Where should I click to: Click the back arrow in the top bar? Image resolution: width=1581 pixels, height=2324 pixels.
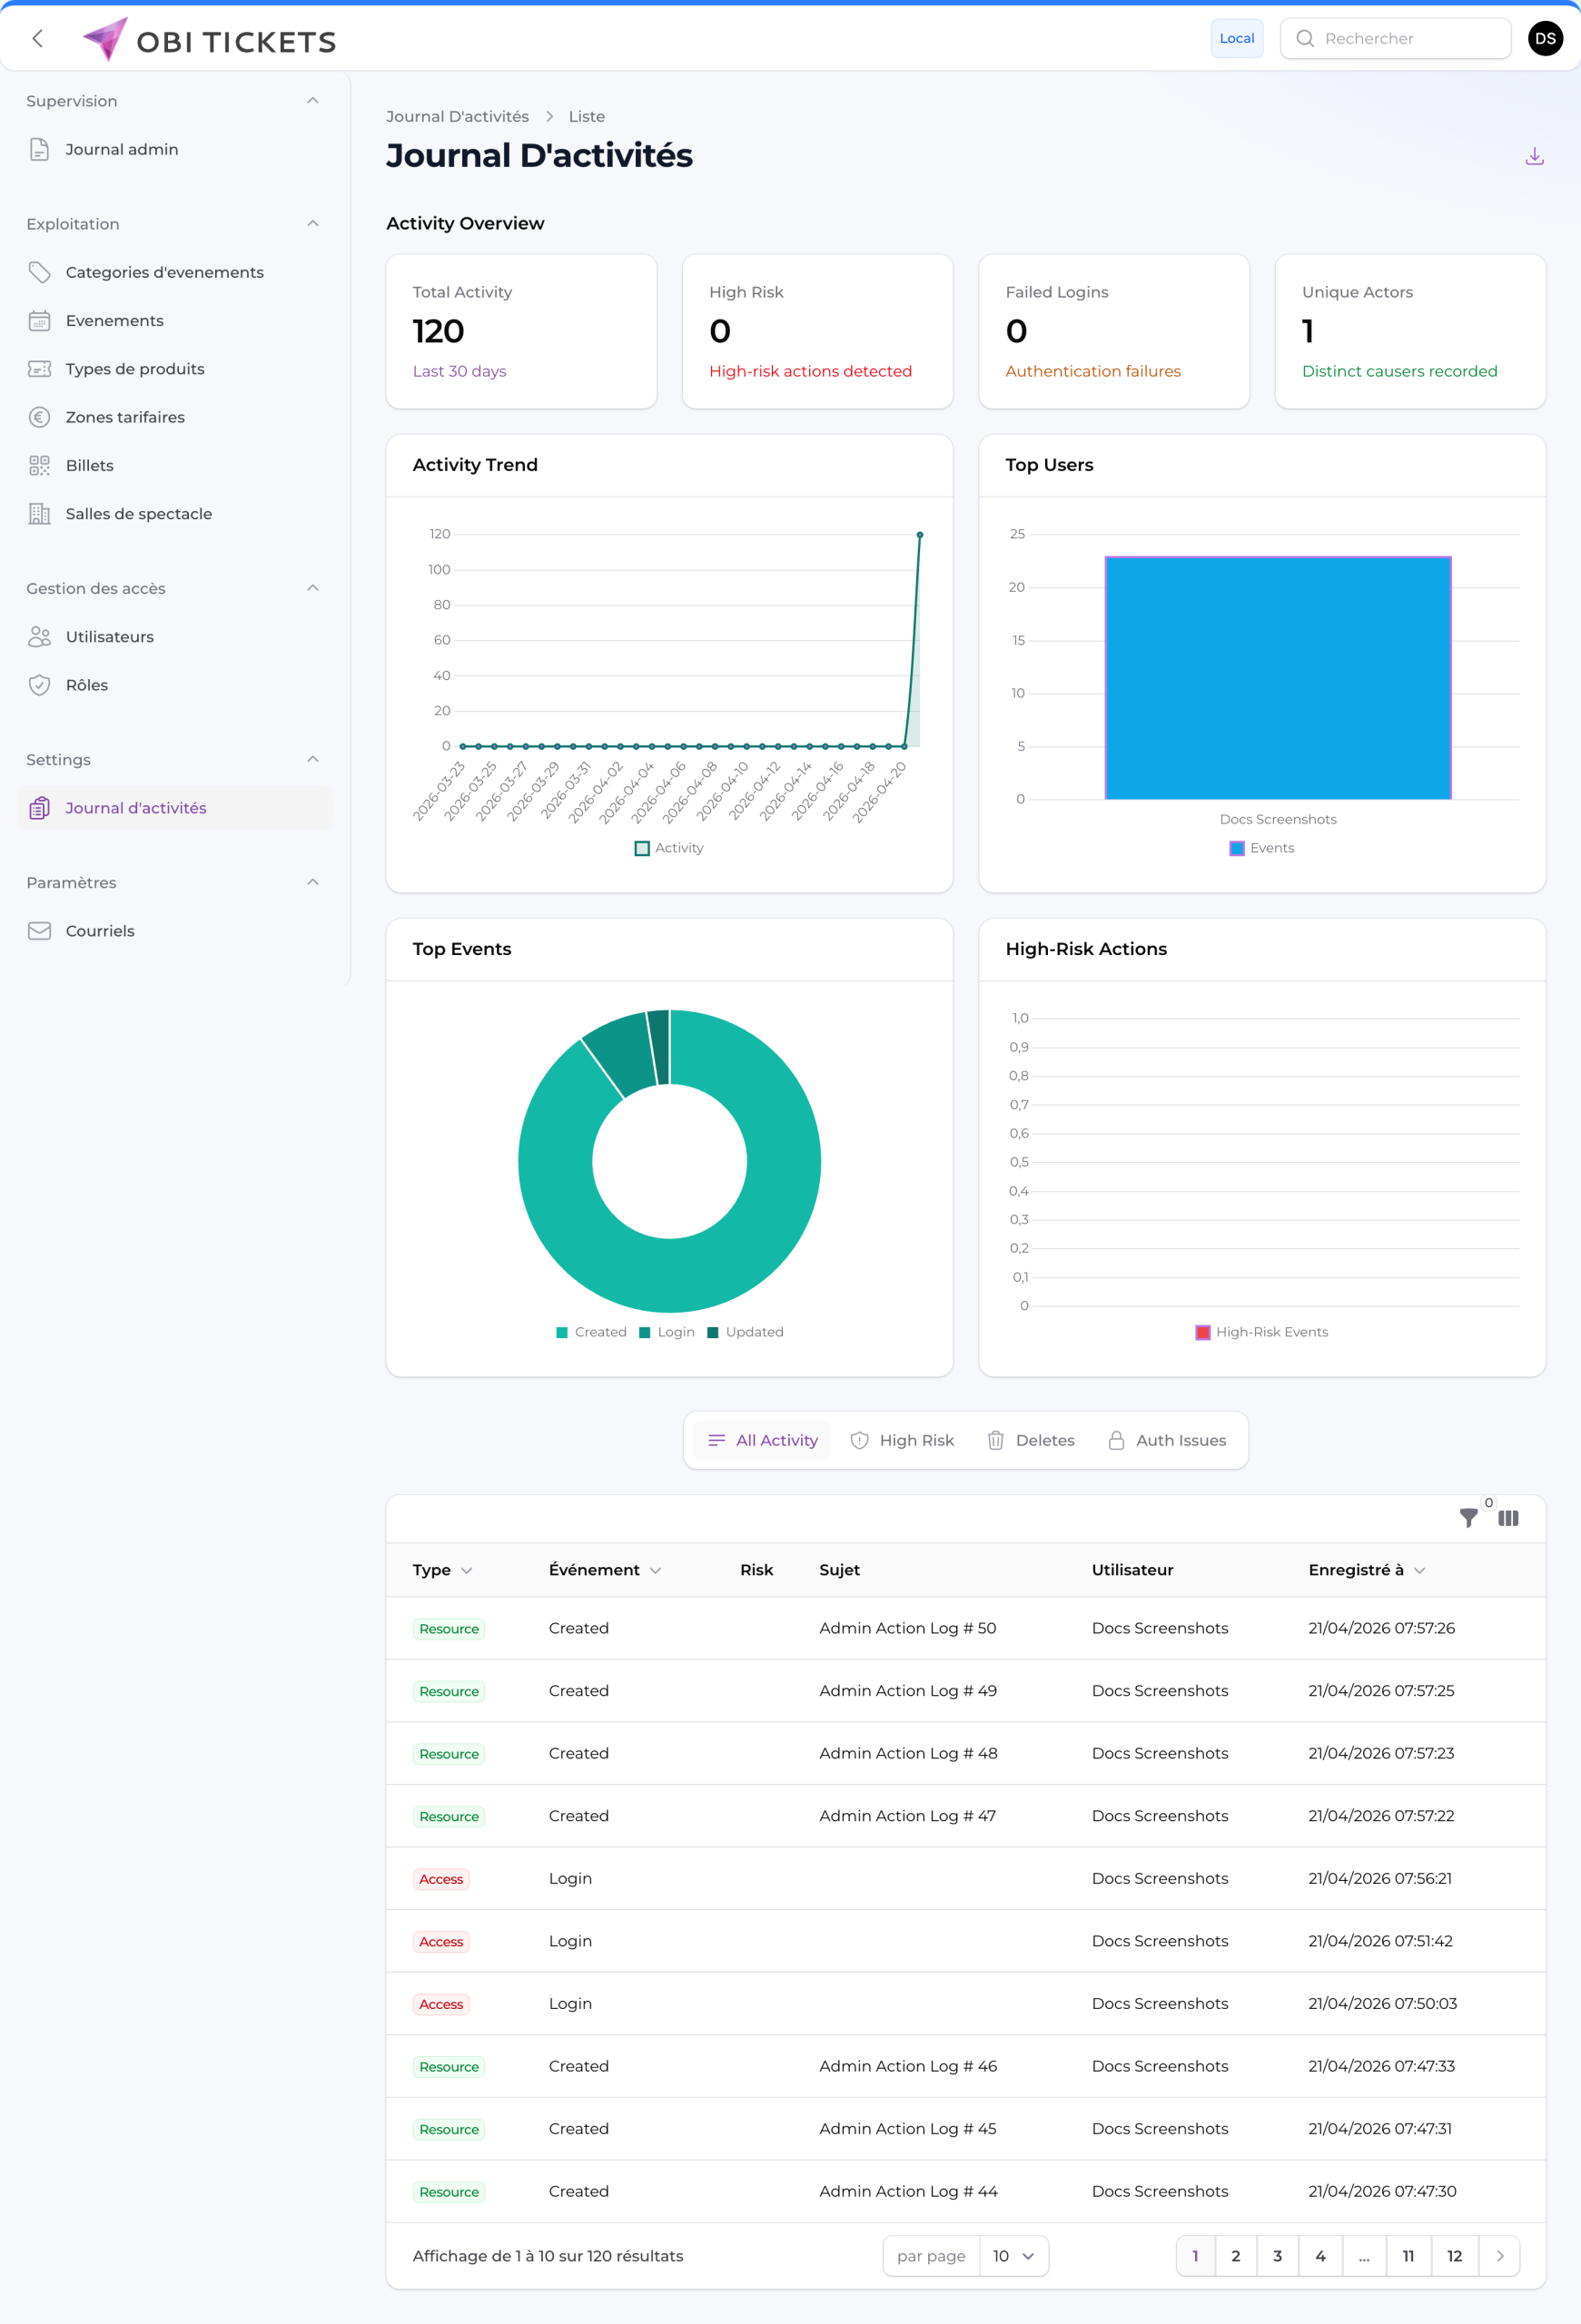click(x=37, y=39)
